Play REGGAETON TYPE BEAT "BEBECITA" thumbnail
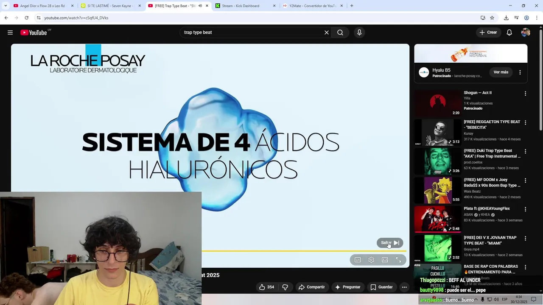Image resolution: width=543 pixels, height=305 pixels. point(438,132)
